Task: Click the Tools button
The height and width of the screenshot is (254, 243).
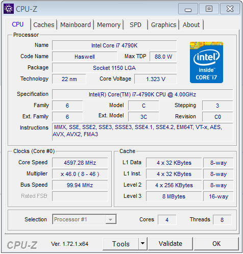Action: (121, 244)
